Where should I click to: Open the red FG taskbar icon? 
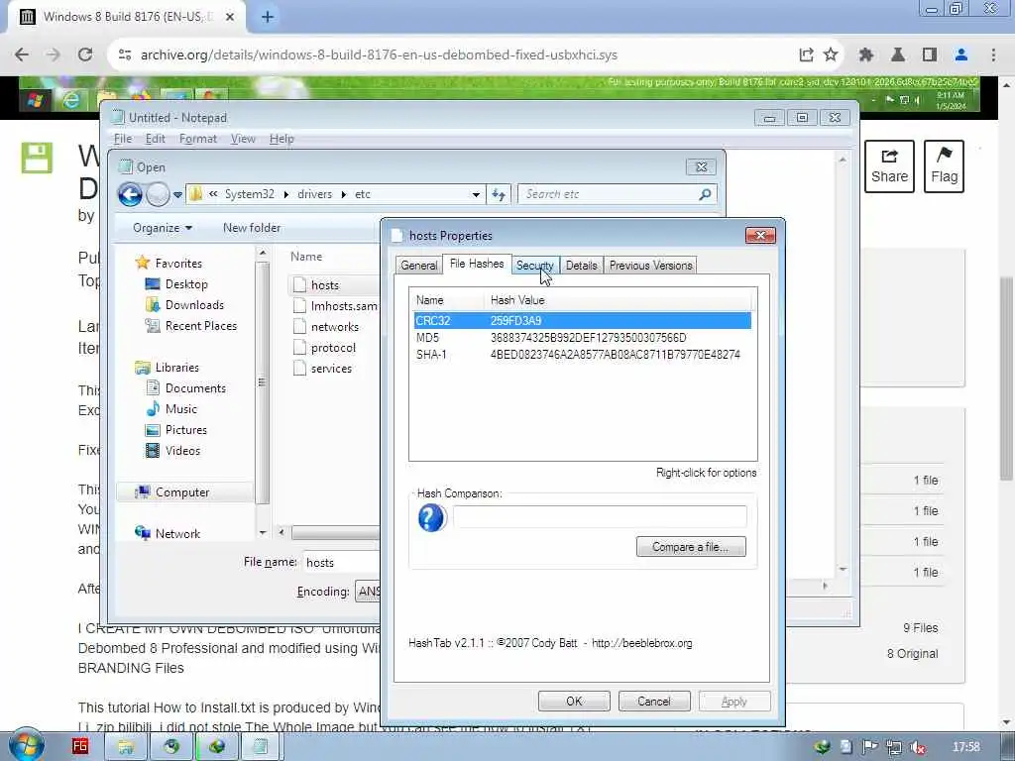(79, 746)
